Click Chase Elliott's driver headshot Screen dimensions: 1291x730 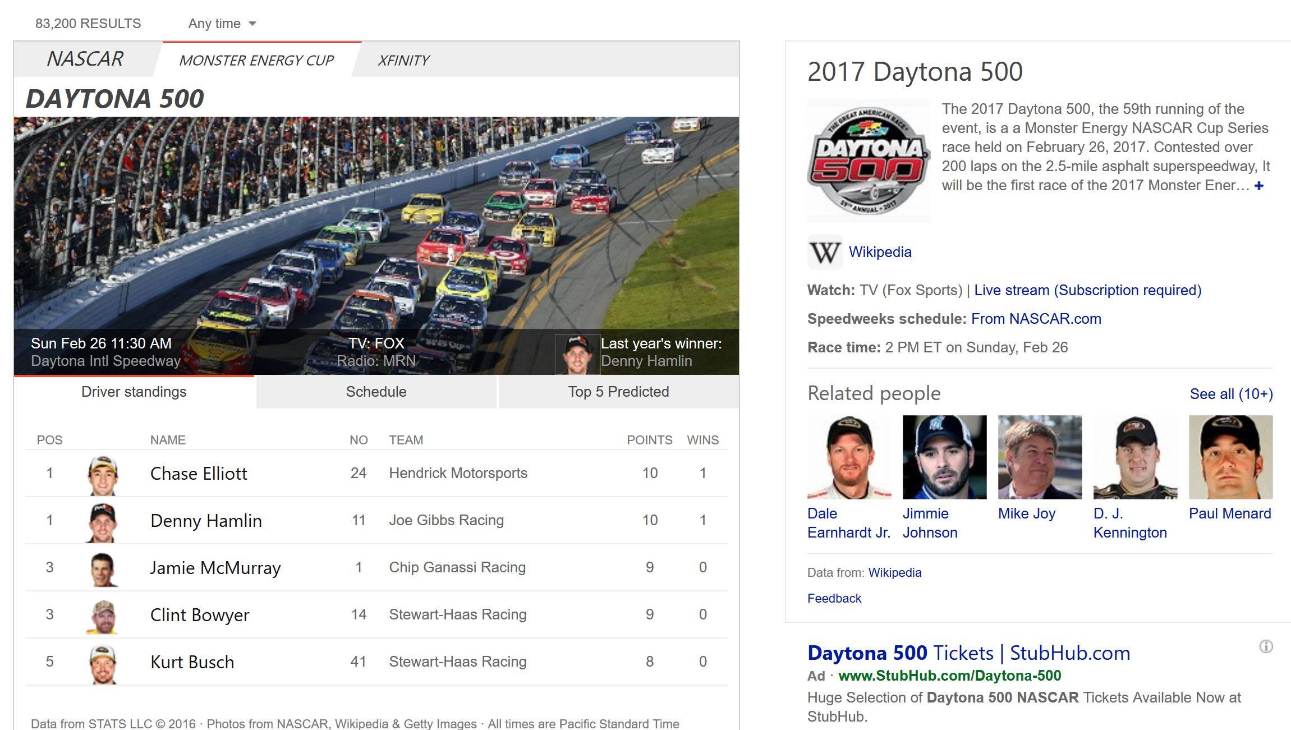[x=103, y=474]
